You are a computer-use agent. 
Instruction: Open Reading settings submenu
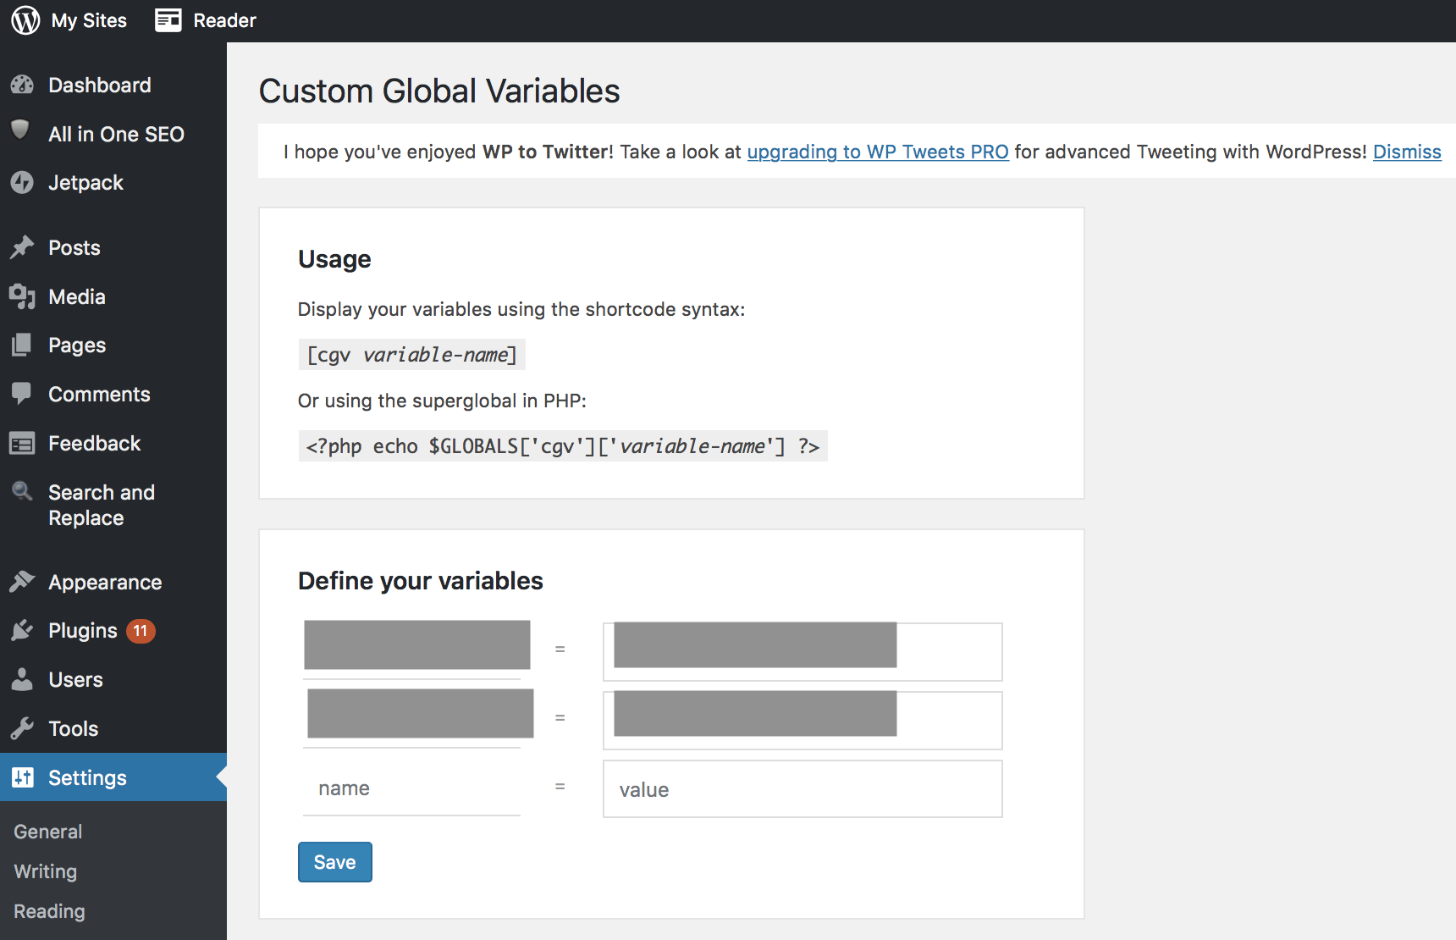tap(49, 911)
